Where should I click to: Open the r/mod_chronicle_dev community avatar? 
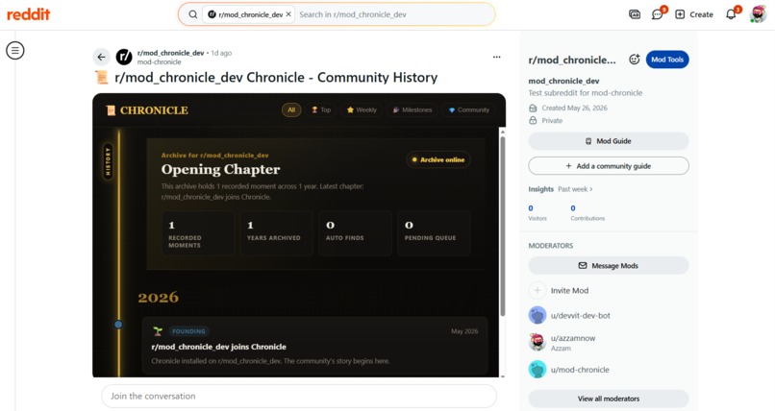tap(124, 58)
